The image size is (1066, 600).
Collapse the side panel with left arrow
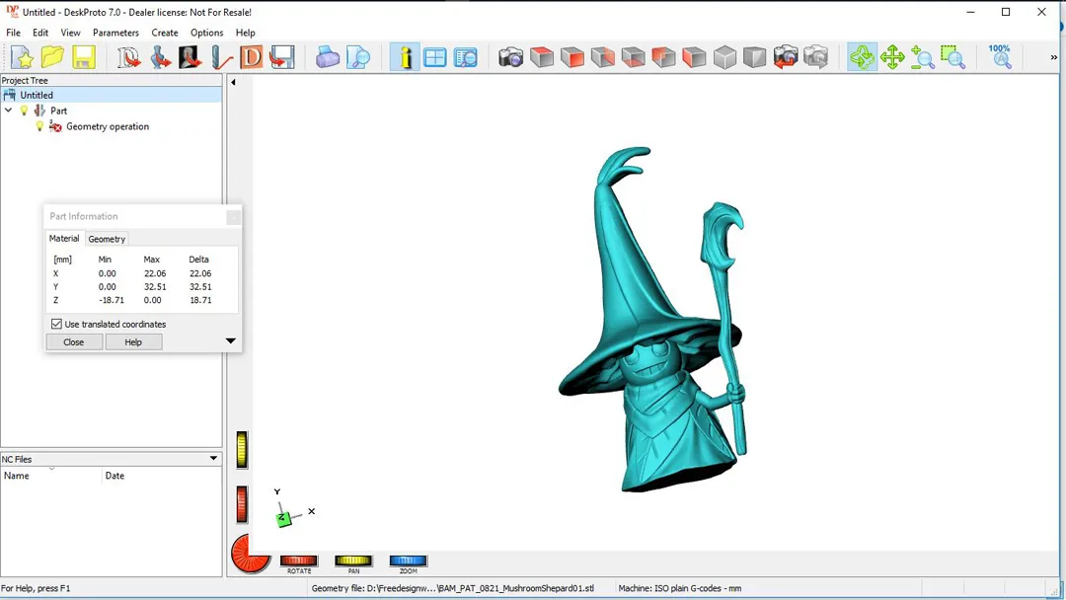233,82
